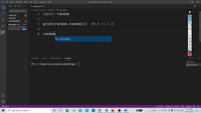The height and width of the screenshot is (113, 201).
Task: Open the Edit menu
Action: 12,2
